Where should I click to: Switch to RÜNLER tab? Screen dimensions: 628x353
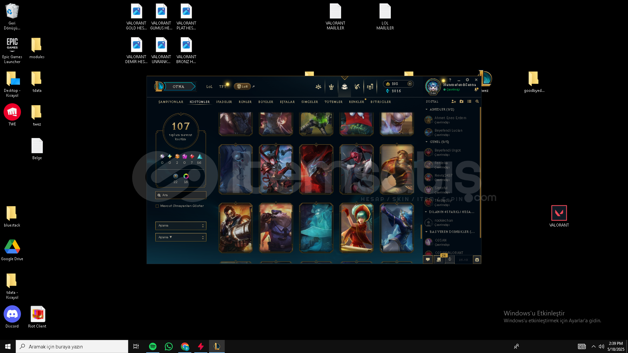pos(245,102)
